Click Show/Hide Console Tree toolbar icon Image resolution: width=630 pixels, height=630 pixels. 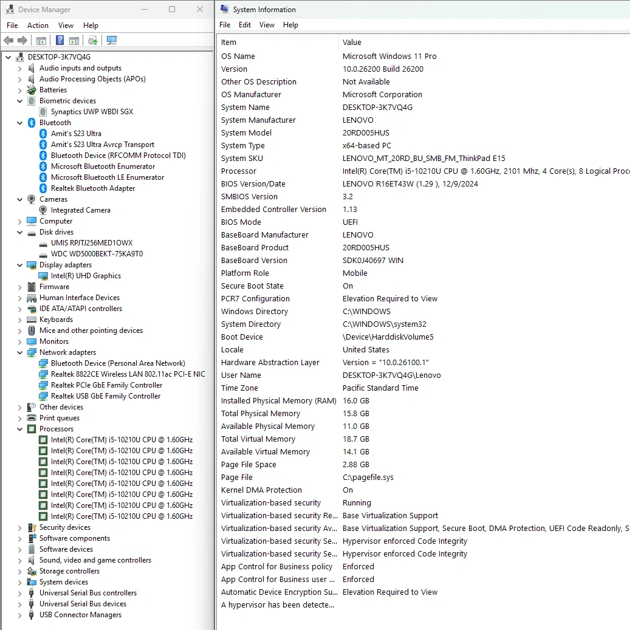[x=41, y=41]
